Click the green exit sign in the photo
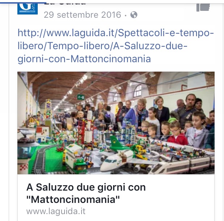Viewport: 224px width, 221px height. 81,97
